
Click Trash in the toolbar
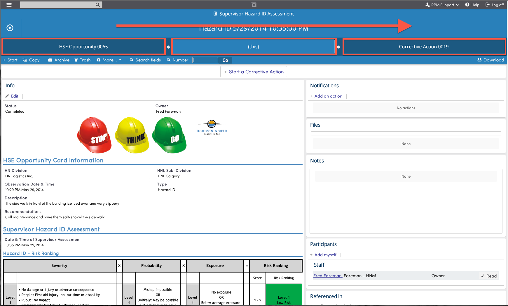pos(82,60)
